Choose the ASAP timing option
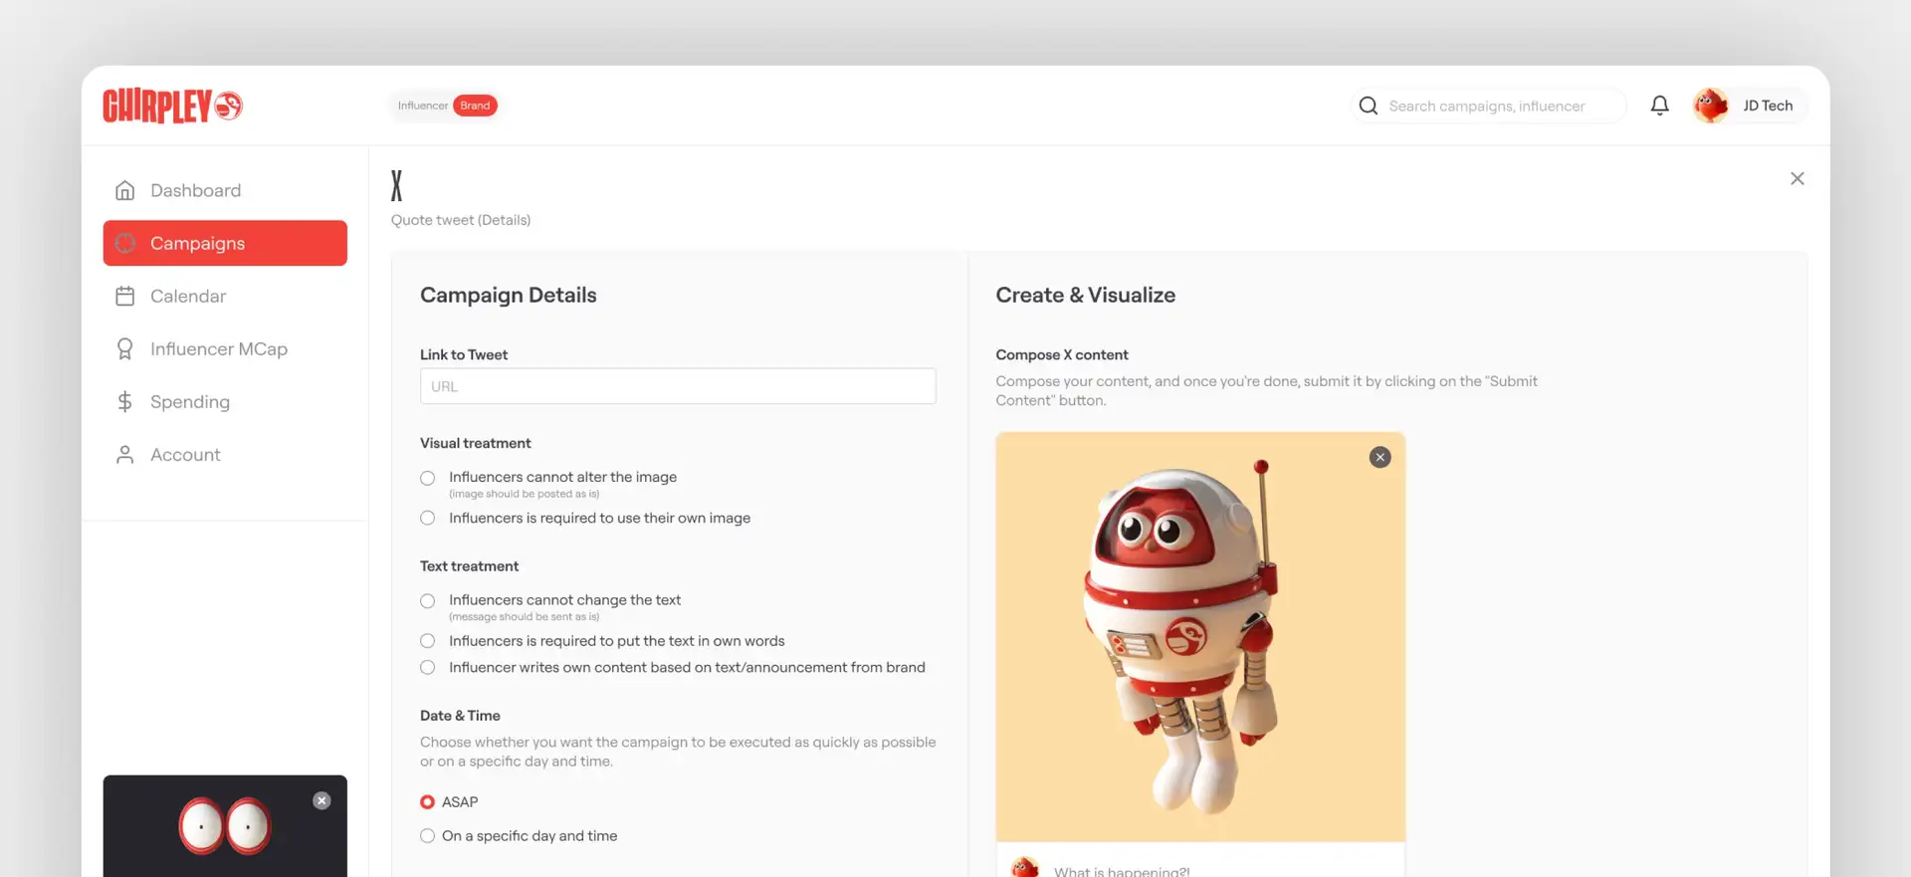Viewport: 1911px width, 877px height. click(428, 802)
